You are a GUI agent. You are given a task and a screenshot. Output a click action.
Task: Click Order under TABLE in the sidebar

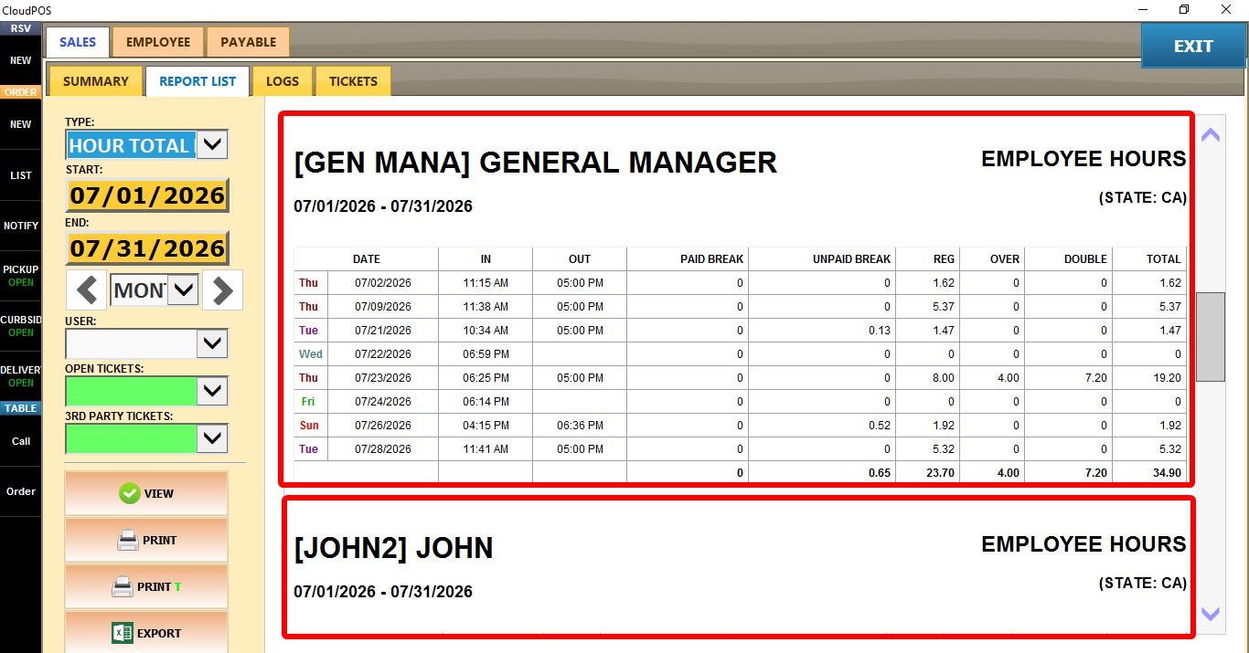(x=20, y=491)
